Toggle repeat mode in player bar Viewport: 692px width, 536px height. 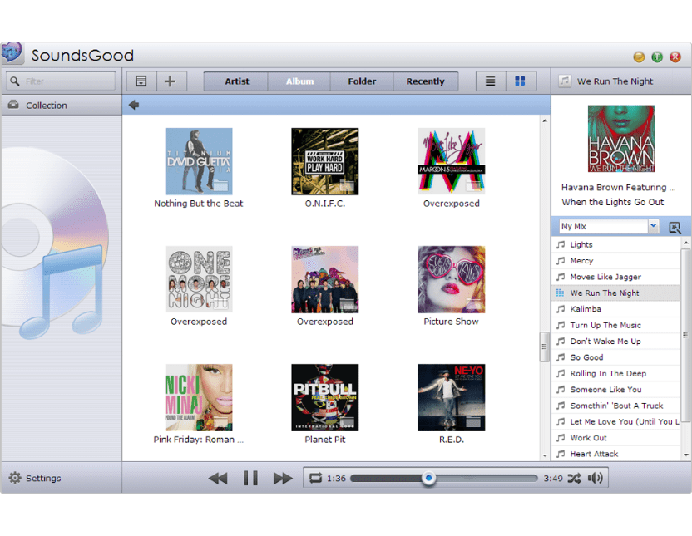click(315, 478)
